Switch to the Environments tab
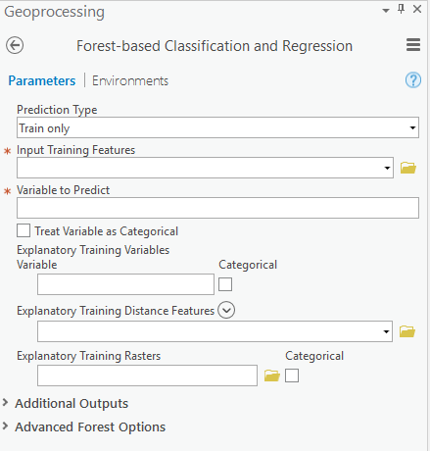430x451 pixels. pyautogui.click(x=130, y=80)
